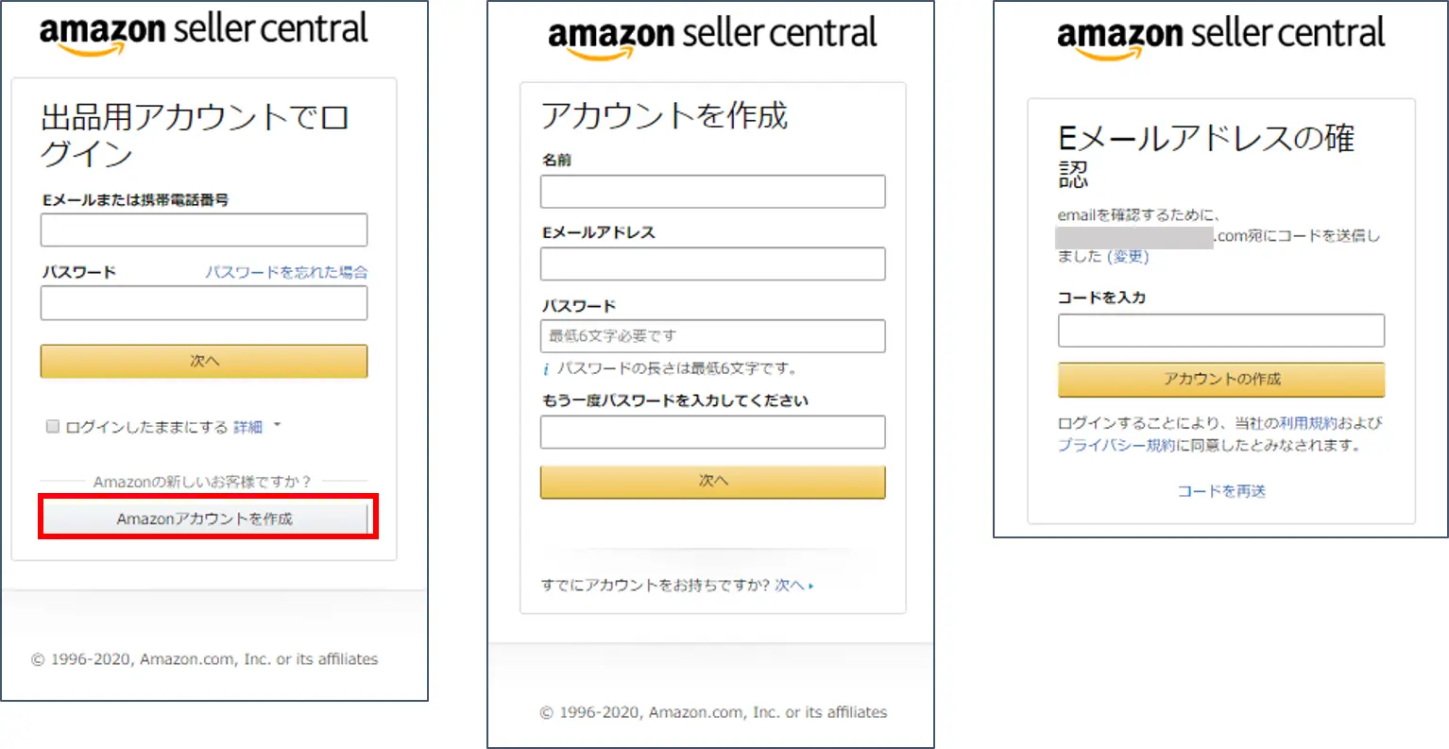Click the コードを再送 link
This screenshot has width=1449, height=749.
(1220, 491)
